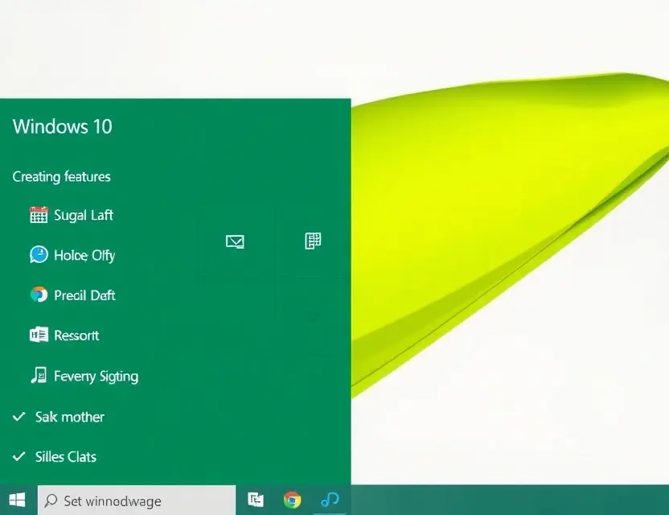669x515 pixels.
Task: Toggle the Silles Clats checkmark
Action: coord(19,456)
